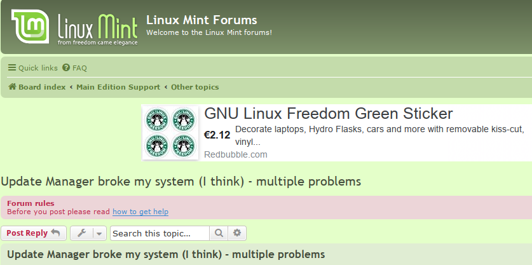
Task: Click the Linux Mint Forums site title
Action: pos(201,20)
